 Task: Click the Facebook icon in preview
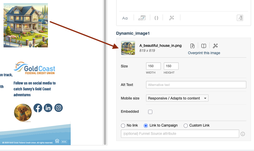click(38, 108)
